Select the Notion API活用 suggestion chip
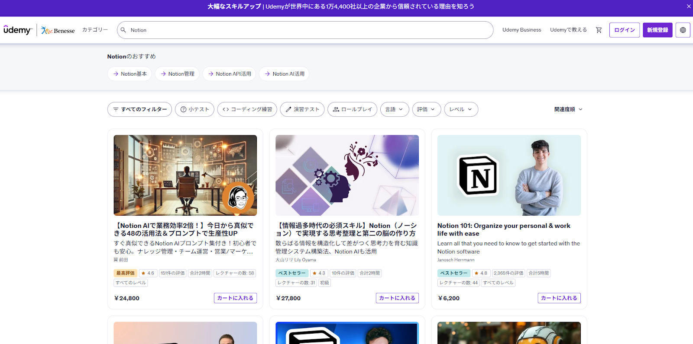 (229, 74)
